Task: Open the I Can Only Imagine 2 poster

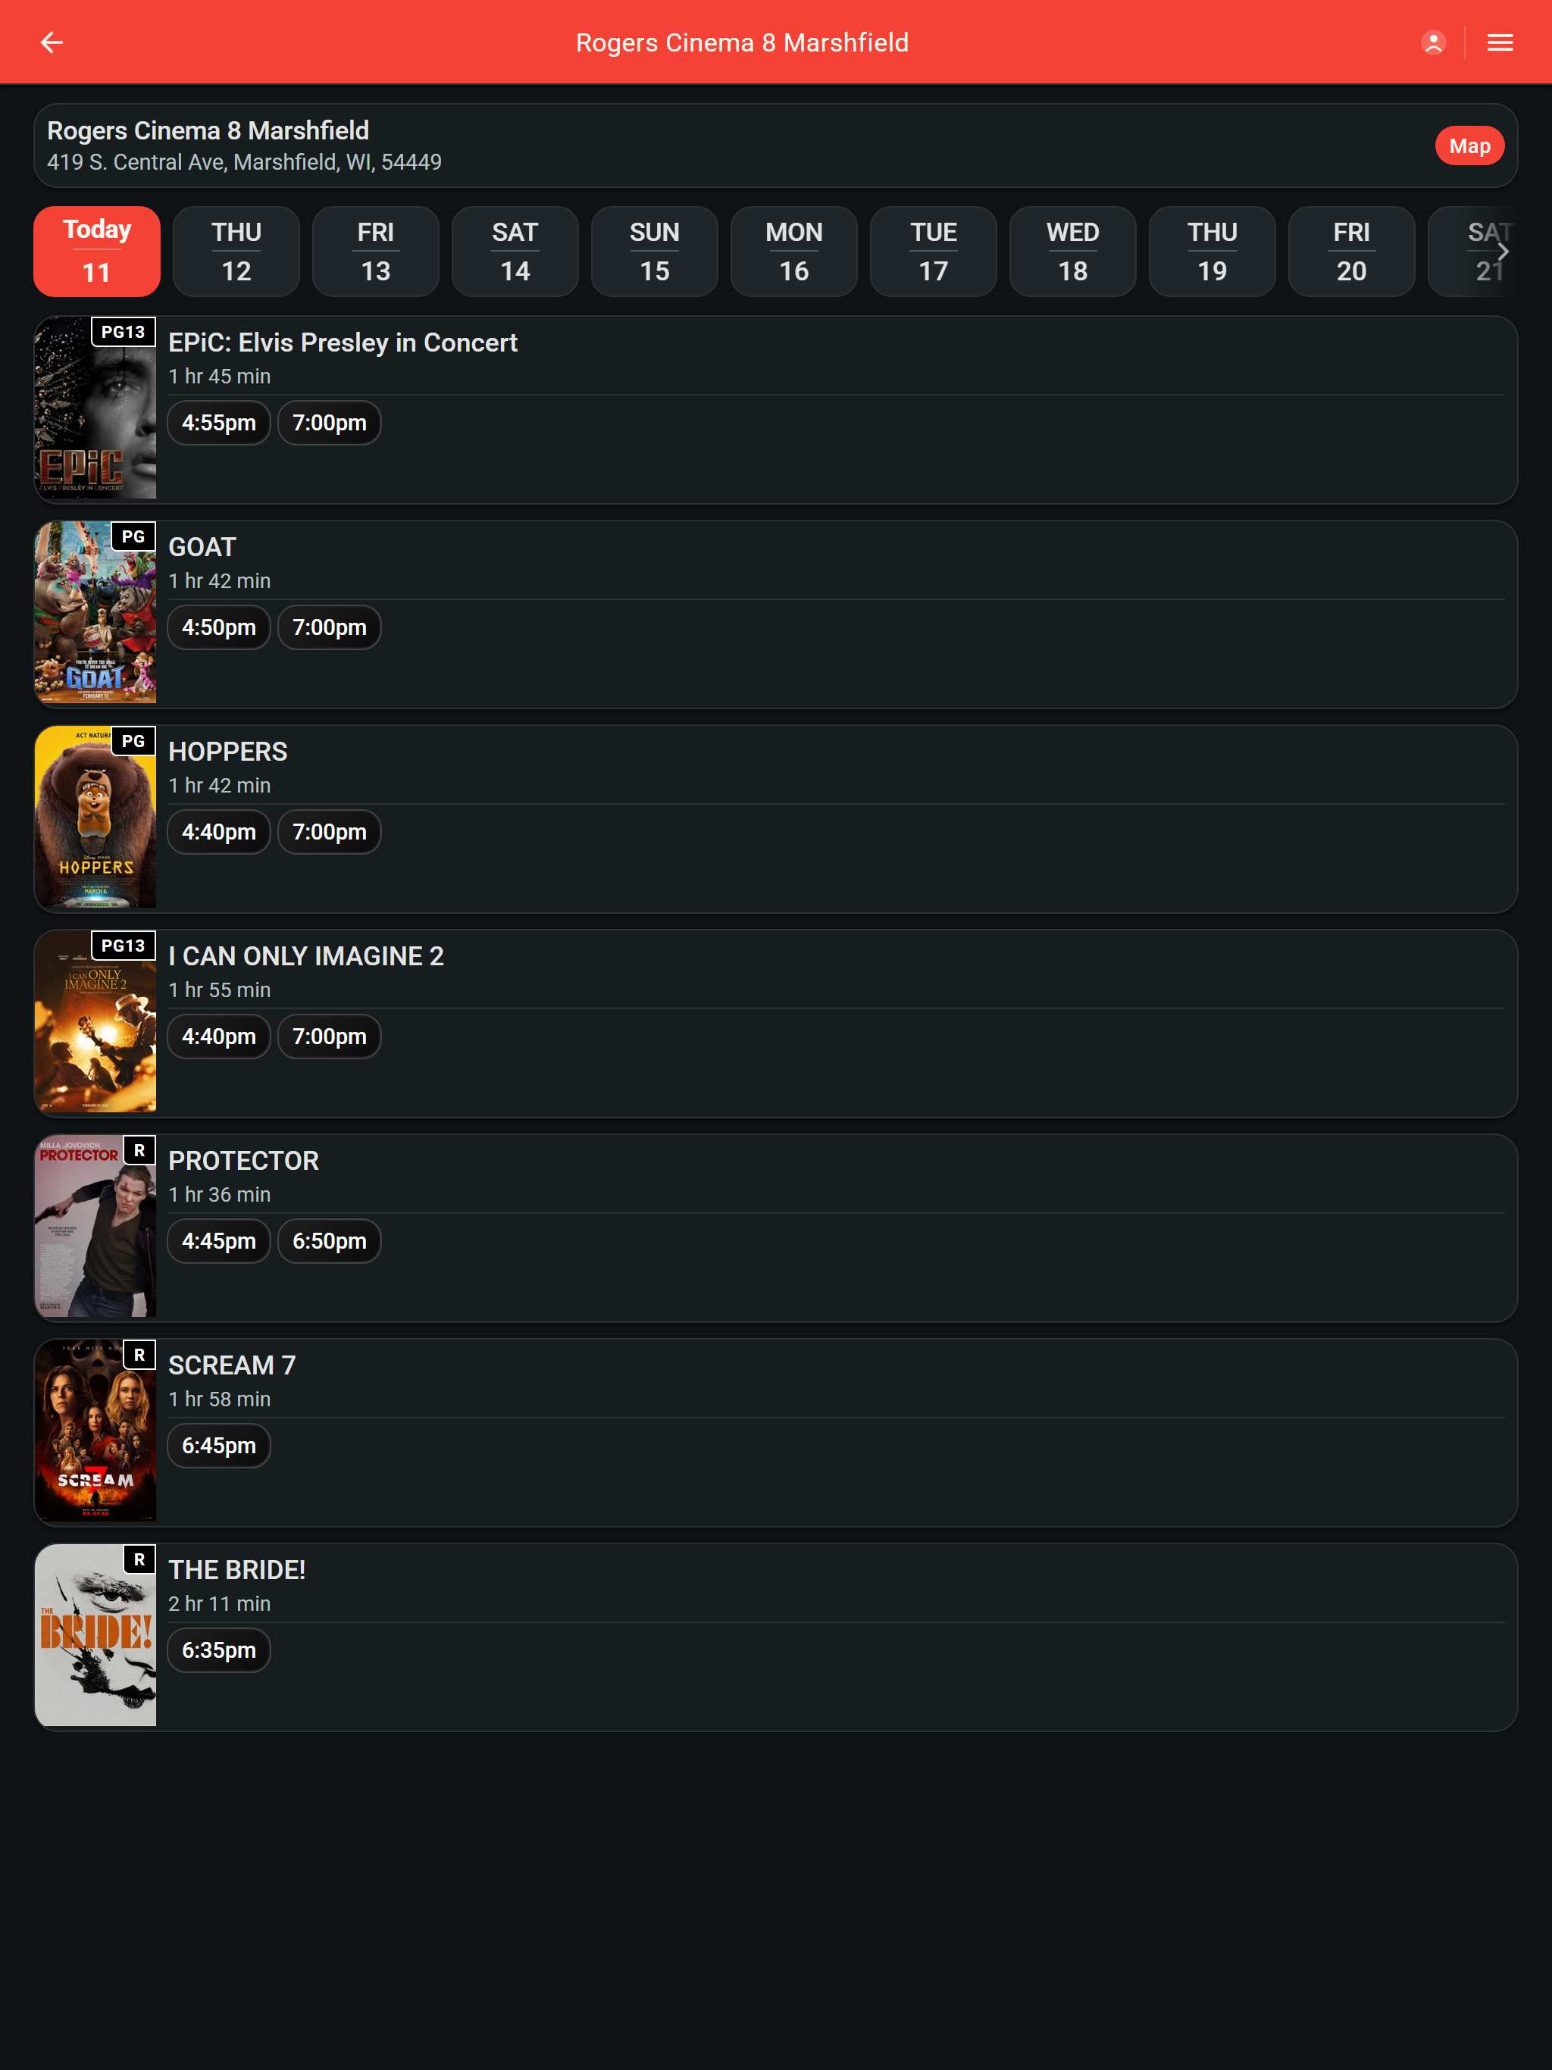Action: click(x=95, y=1022)
